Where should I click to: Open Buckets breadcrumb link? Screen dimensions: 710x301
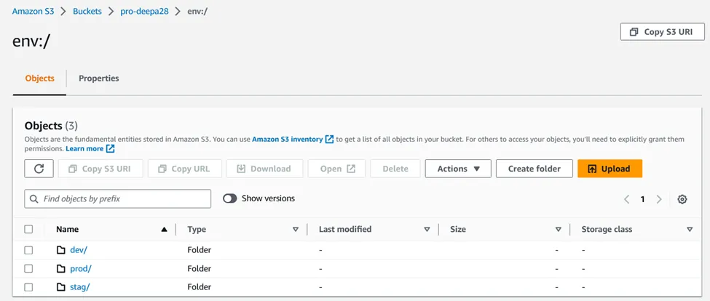coord(87,12)
